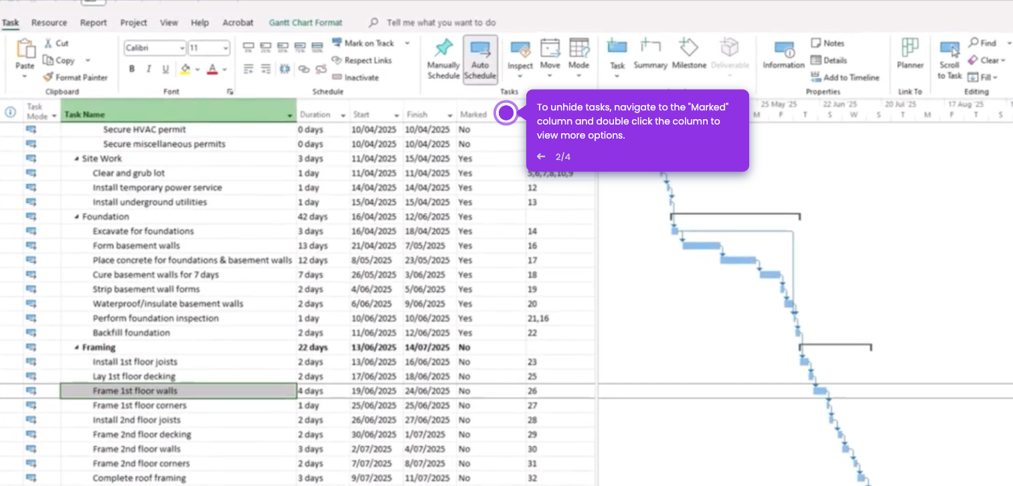Image resolution: width=1013 pixels, height=486 pixels.
Task: Copy the selection using Copy
Action: [x=59, y=60]
